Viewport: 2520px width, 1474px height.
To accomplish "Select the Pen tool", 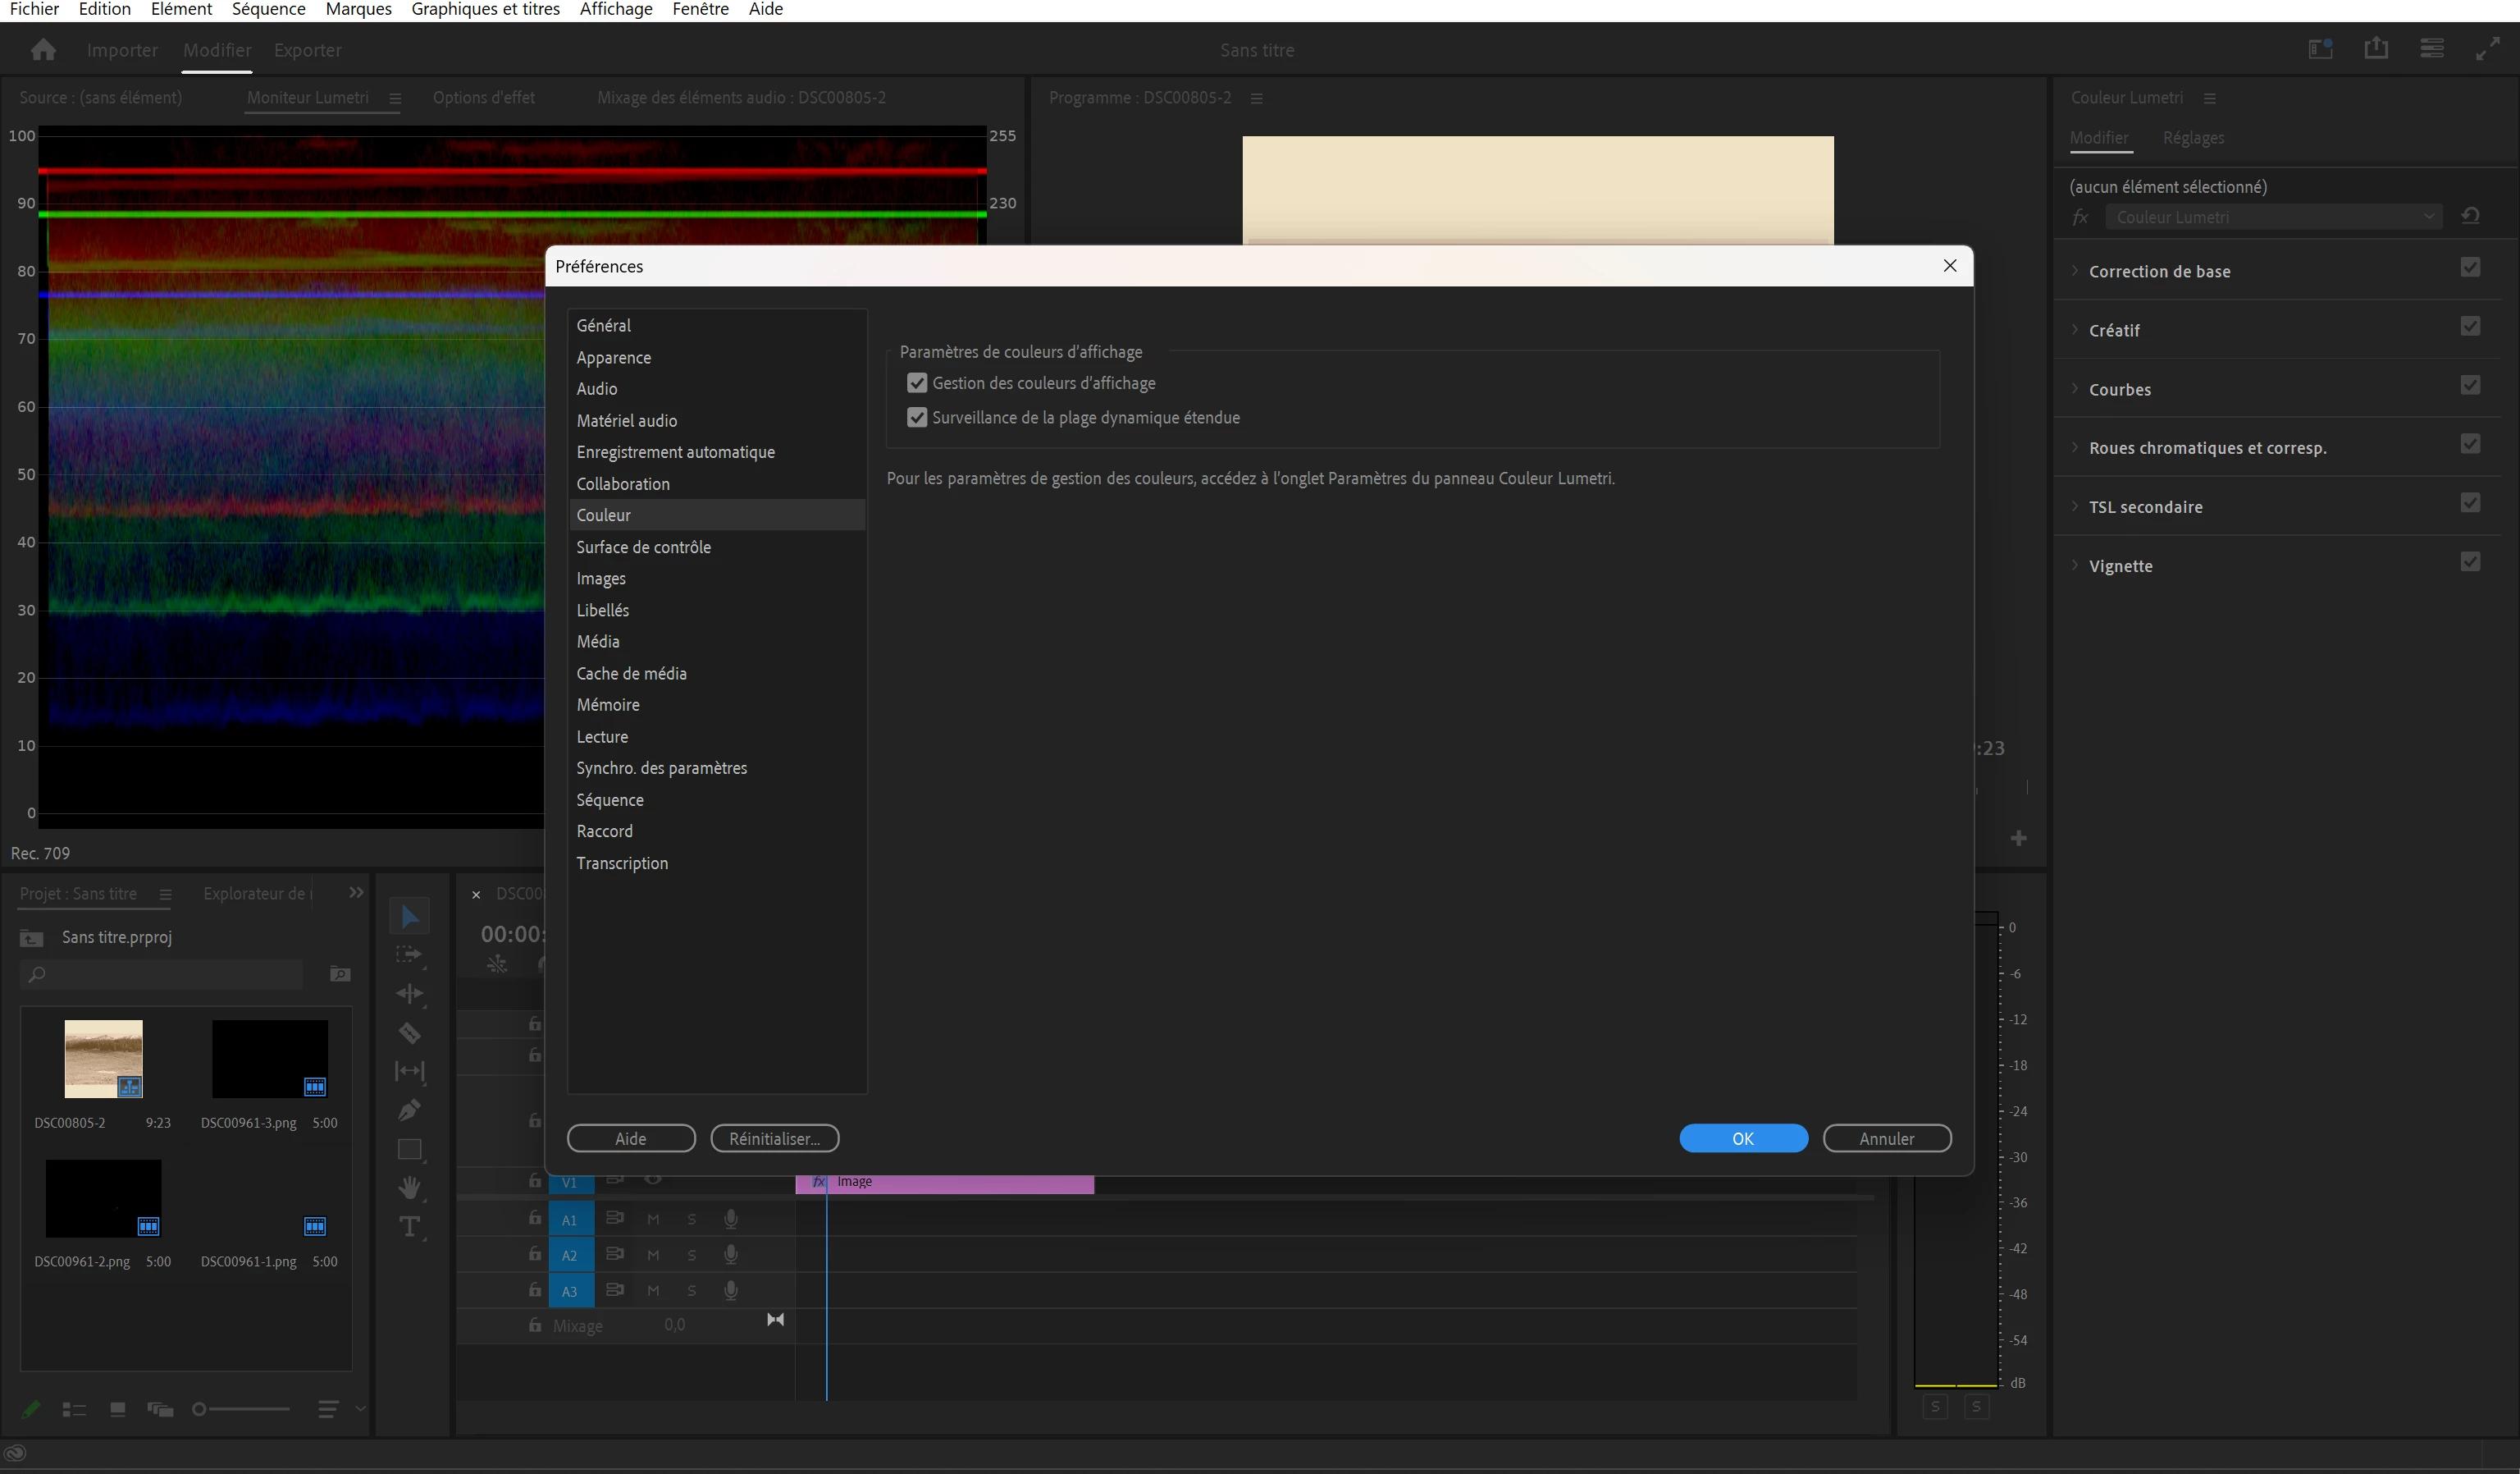I will point(409,1110).
